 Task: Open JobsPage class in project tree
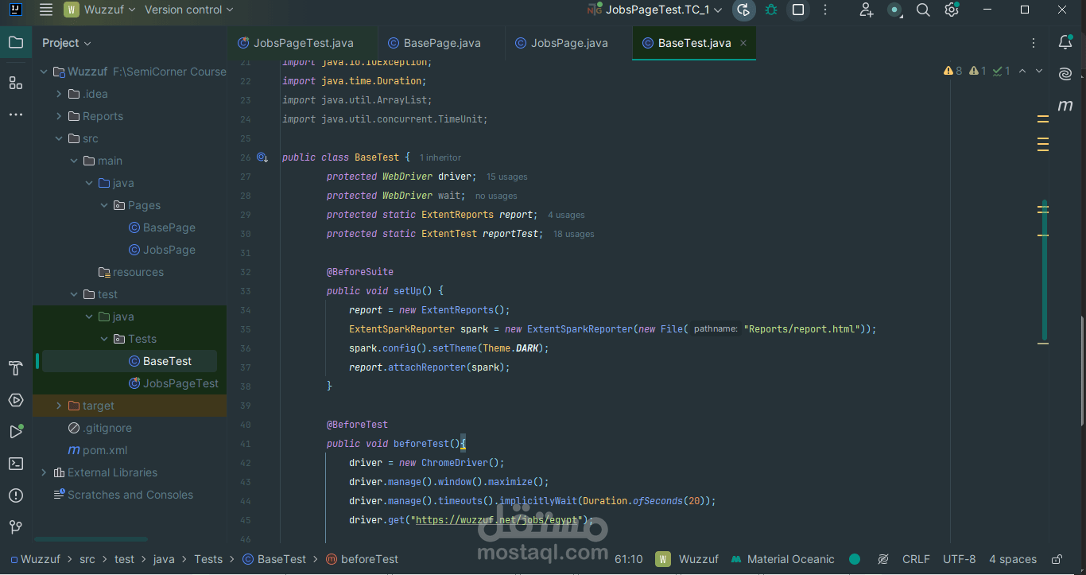click(161, 250)
